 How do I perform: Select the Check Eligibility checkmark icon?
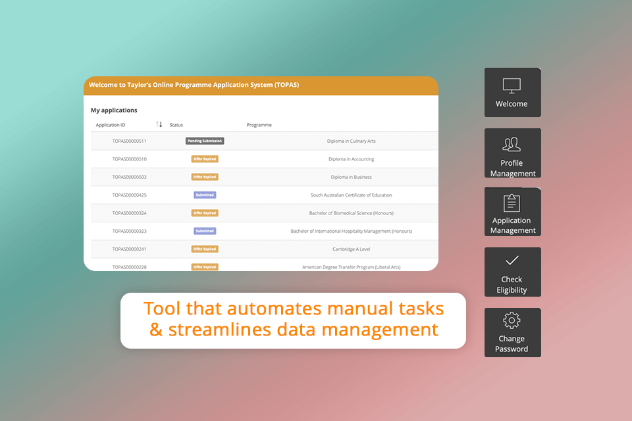[x=512, y=260]
